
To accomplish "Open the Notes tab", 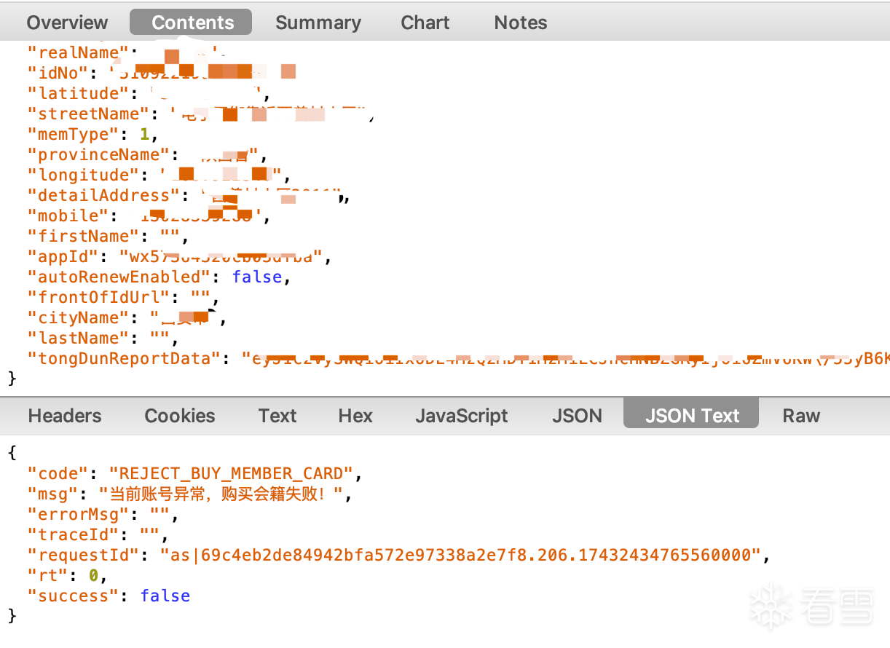I will coord(520,23).
